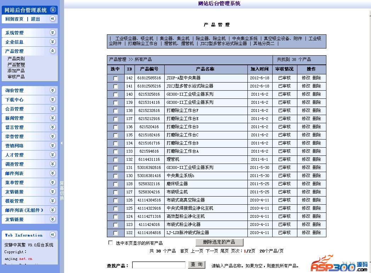
Task: Open 审核产品 submenu item
Action: [x=16, y=76]
